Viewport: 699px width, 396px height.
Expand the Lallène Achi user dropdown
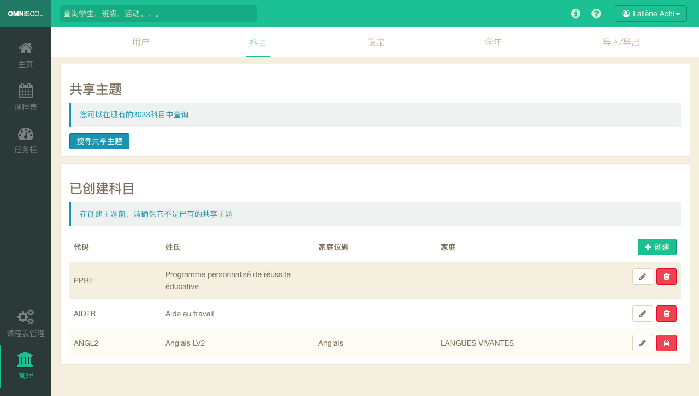tap(650, 14)
